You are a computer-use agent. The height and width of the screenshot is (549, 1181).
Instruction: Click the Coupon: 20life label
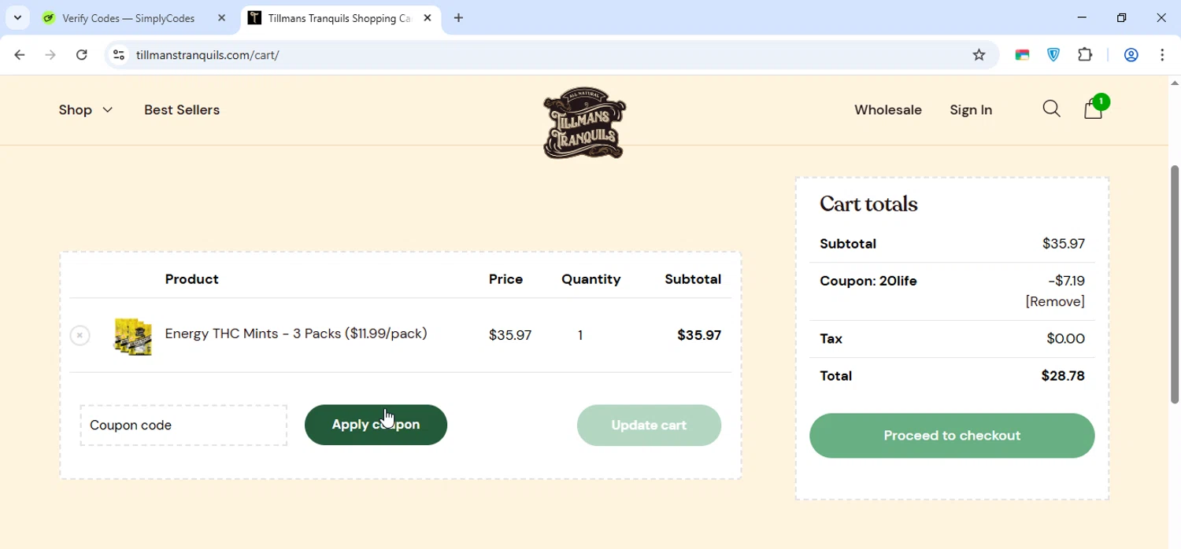coord(868,281)
